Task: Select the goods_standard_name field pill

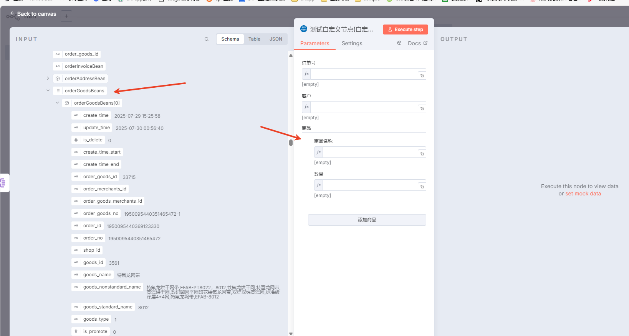Action: 103,307
